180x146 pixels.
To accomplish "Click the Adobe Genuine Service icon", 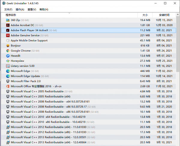I will point(8,35).
